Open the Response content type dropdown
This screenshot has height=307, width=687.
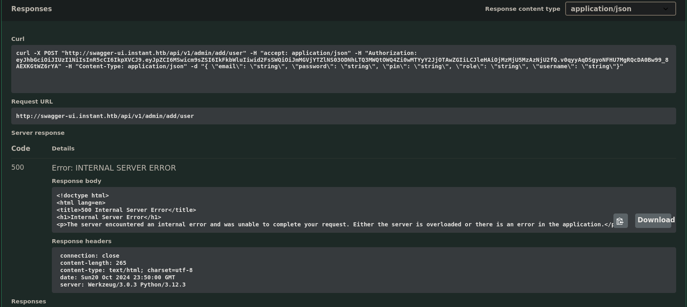click(x=620, y=9)
